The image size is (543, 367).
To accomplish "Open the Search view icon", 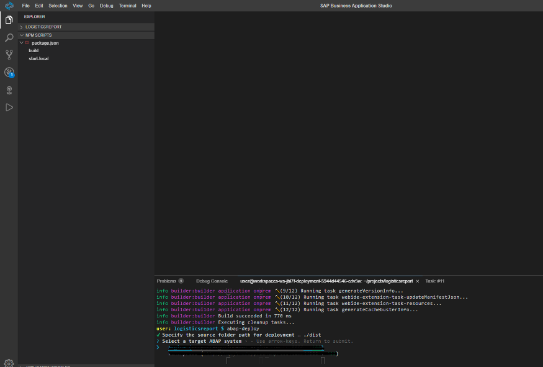I will point(9,37).
